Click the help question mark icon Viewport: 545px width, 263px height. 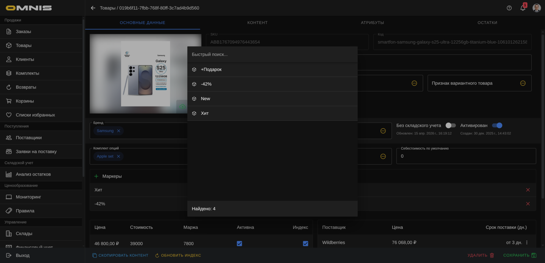coord(509,8)
